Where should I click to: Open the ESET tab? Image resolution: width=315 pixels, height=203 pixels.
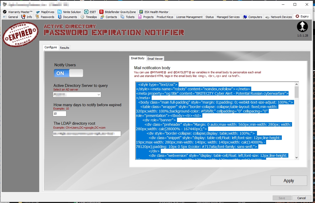(x=90, y=12)
